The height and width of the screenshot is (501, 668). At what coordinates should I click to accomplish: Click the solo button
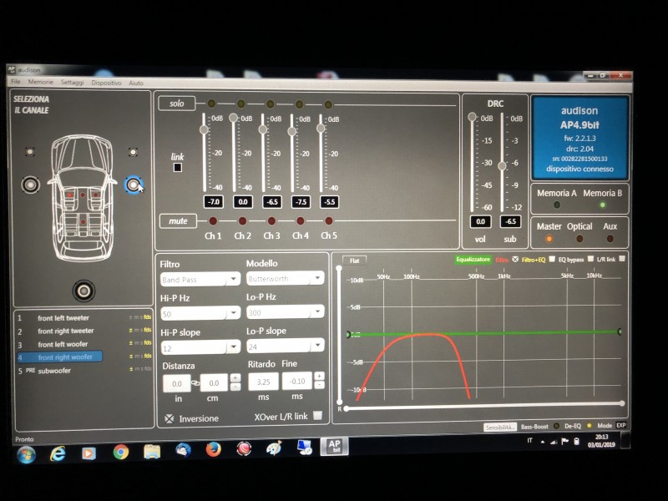[x=177, y=104]
